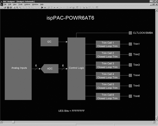Select the ADC block

tap(50, 69)
